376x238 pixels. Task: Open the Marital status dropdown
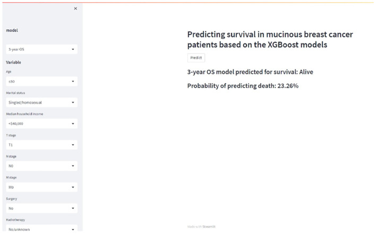click(42, 102)
